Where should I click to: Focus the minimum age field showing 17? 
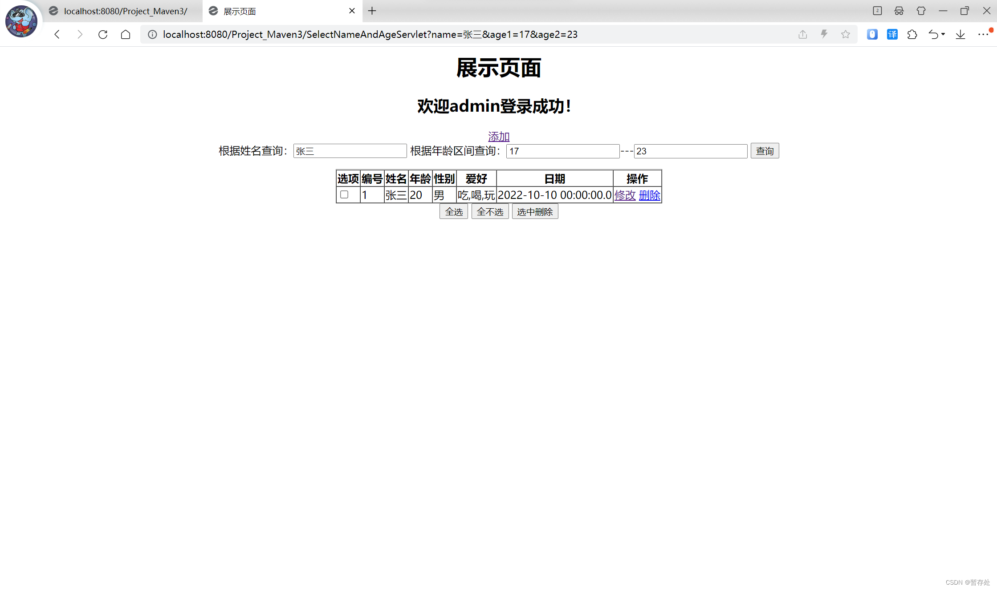(563, 151)
